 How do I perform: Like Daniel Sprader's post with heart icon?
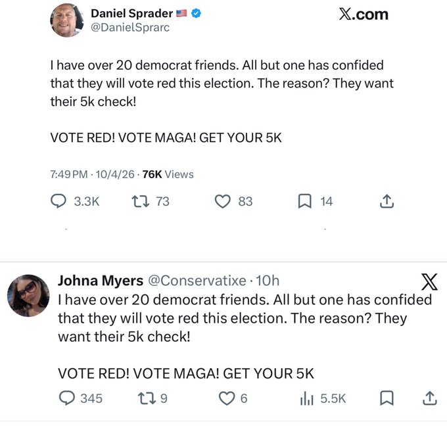point(222,201)
